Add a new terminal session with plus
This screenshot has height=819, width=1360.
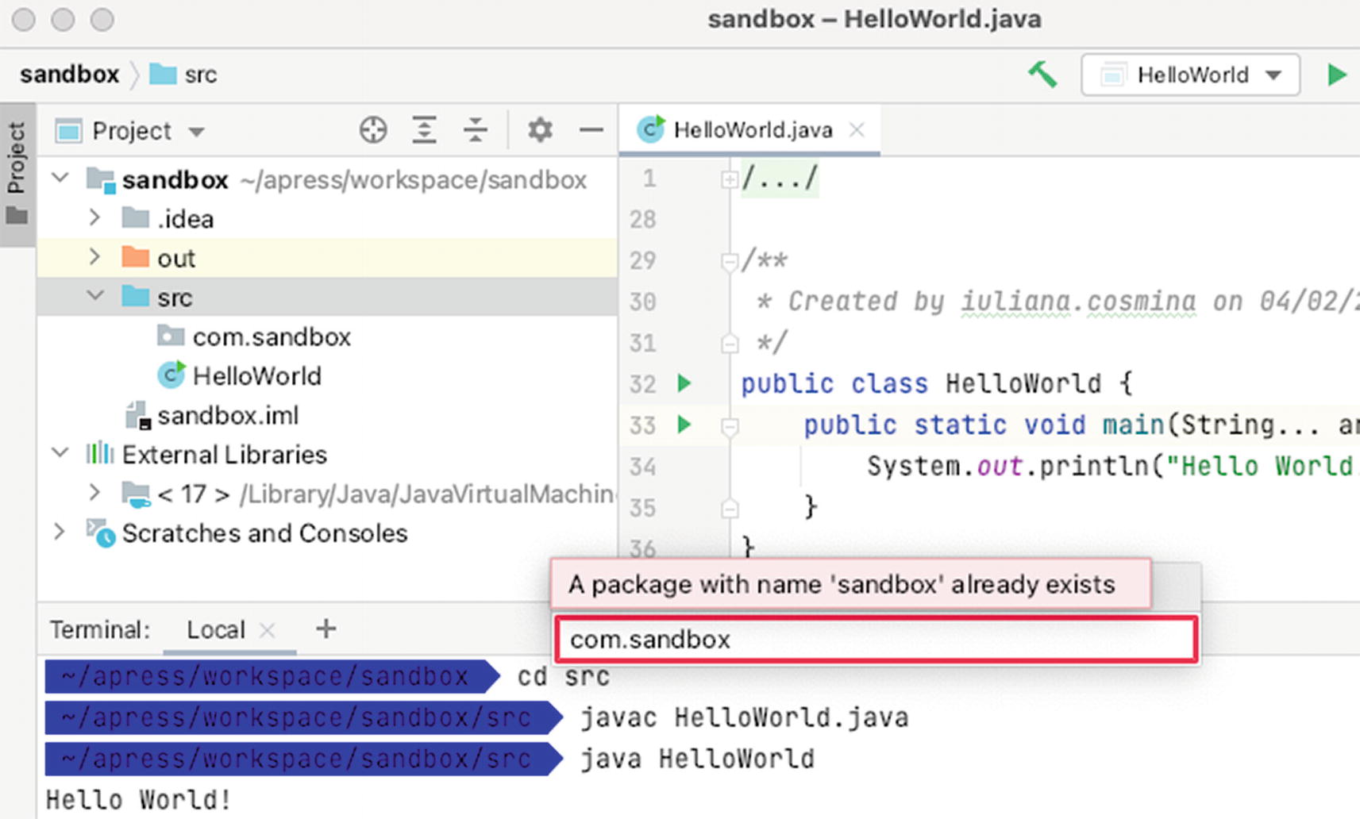click(326, 629)
